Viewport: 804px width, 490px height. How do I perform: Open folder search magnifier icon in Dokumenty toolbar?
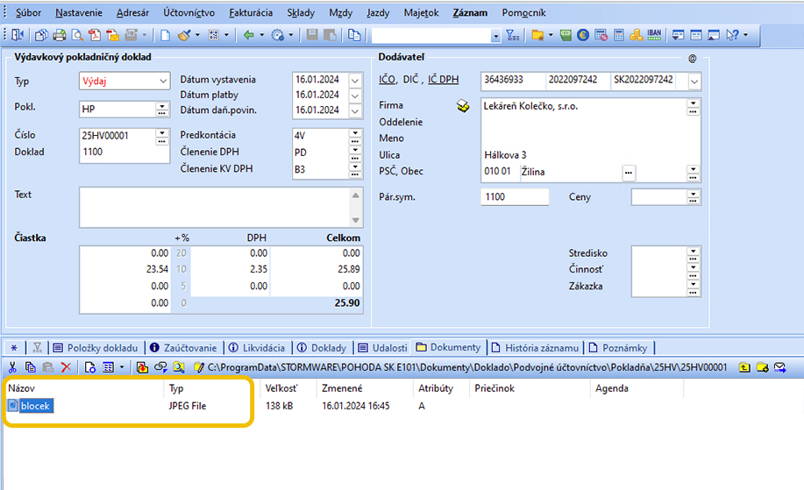pos(179,367)
